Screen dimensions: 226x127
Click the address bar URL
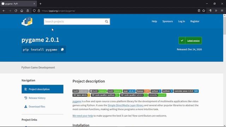[x=59, y=11]
